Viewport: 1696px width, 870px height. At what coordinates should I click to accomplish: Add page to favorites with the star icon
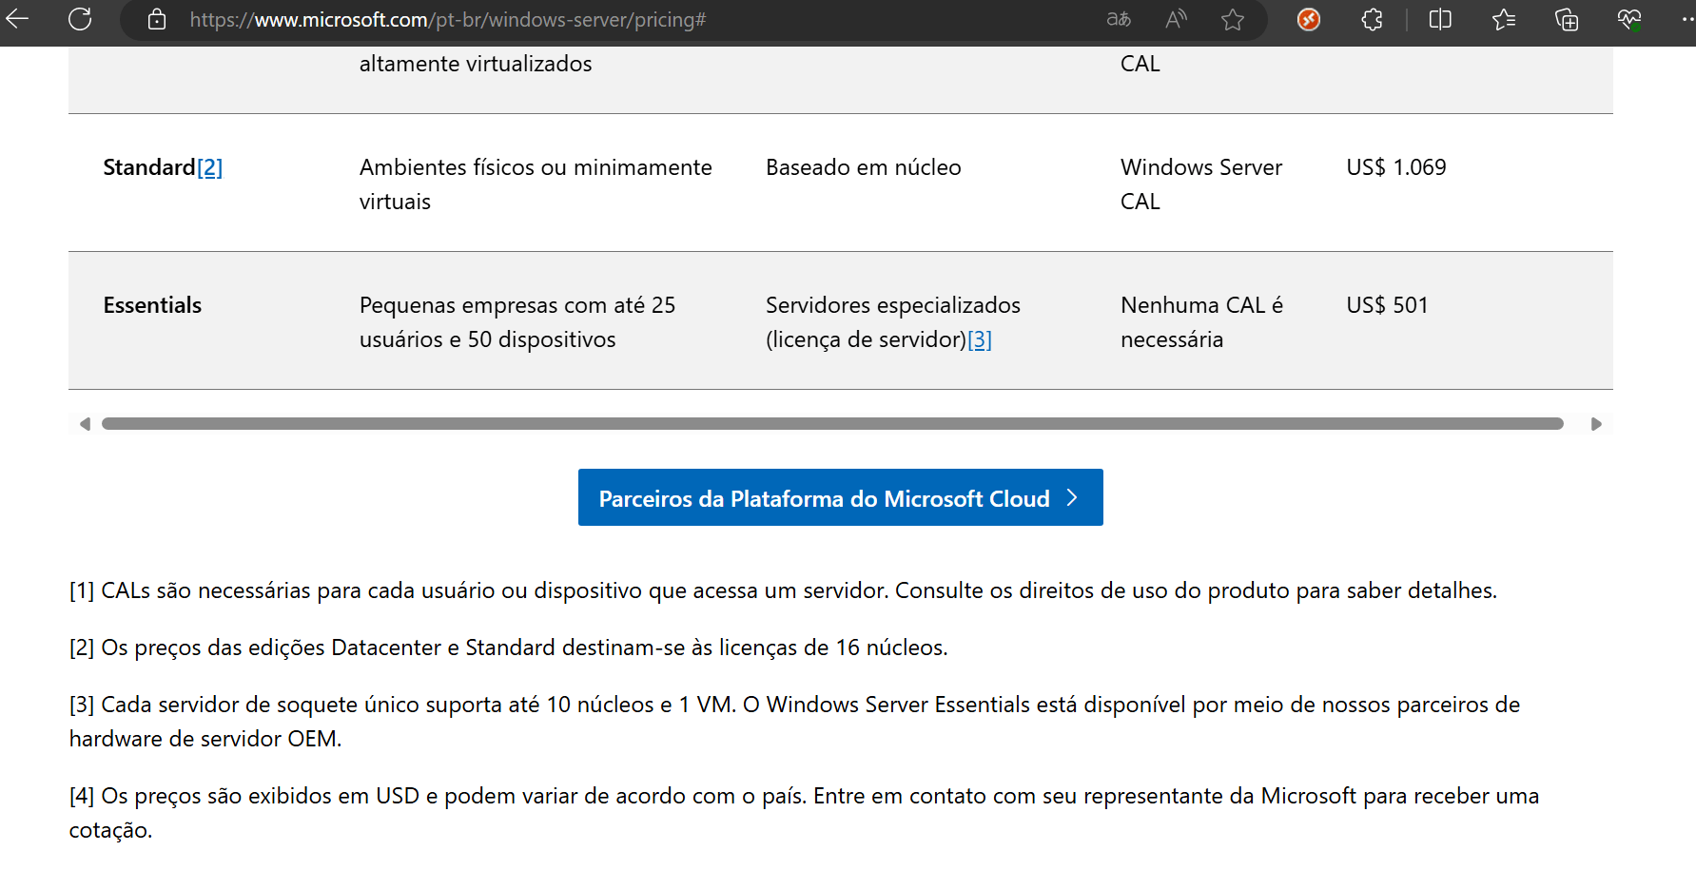tap(1233, 19)
